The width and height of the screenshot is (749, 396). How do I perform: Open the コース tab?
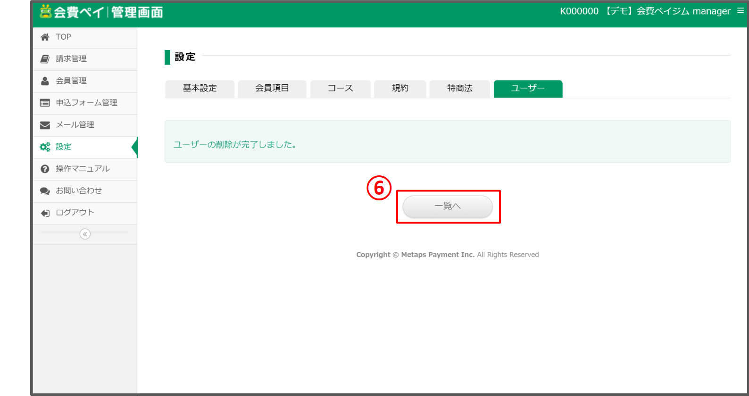[340, 89]
